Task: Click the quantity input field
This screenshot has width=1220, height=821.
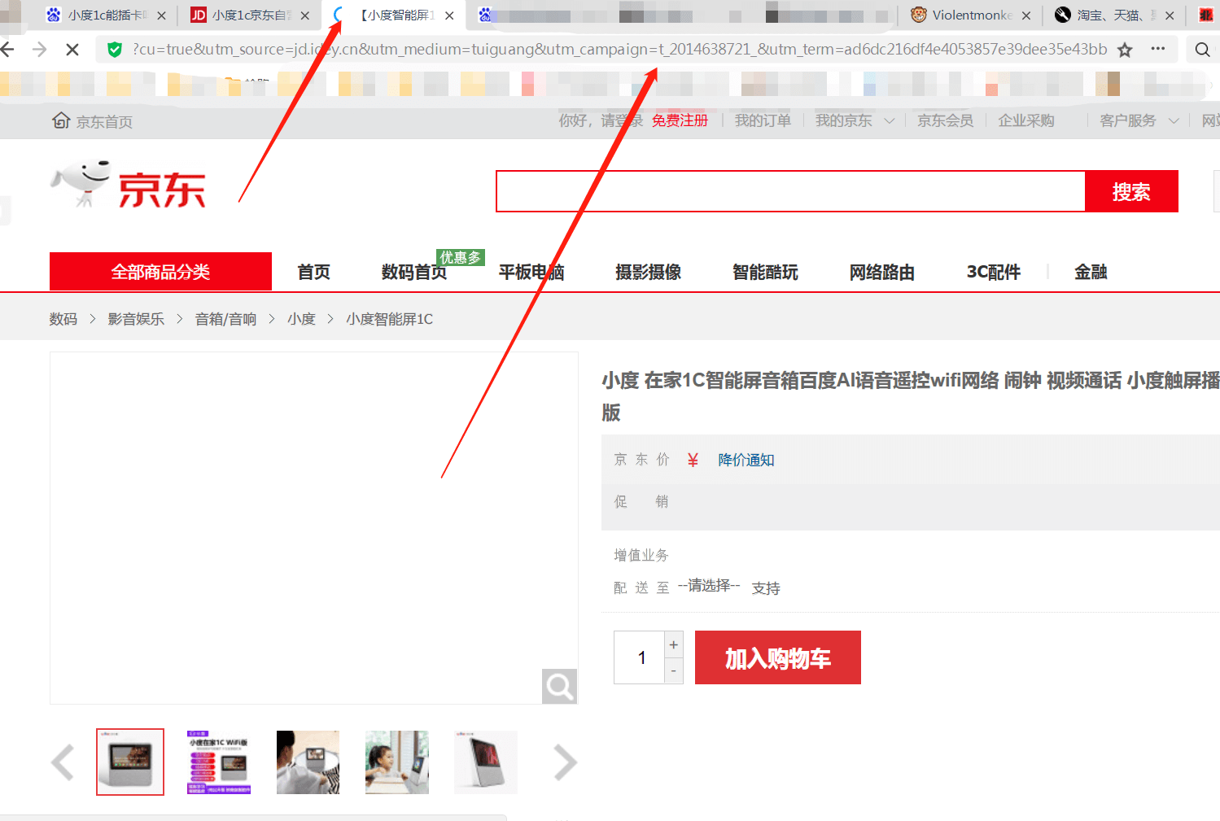Action: click(x=640, y=657)
